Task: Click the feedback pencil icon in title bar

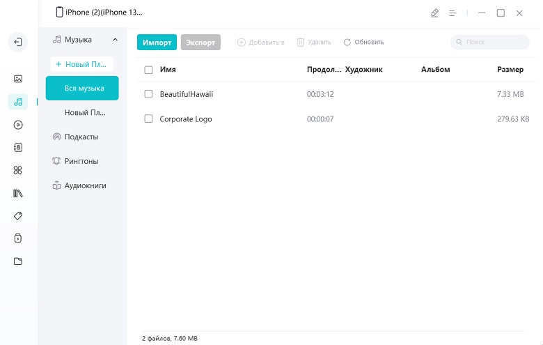Action: click(434, 13)
